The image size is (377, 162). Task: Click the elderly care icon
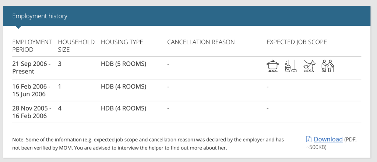pyautogui.click(x=328, y=66)
